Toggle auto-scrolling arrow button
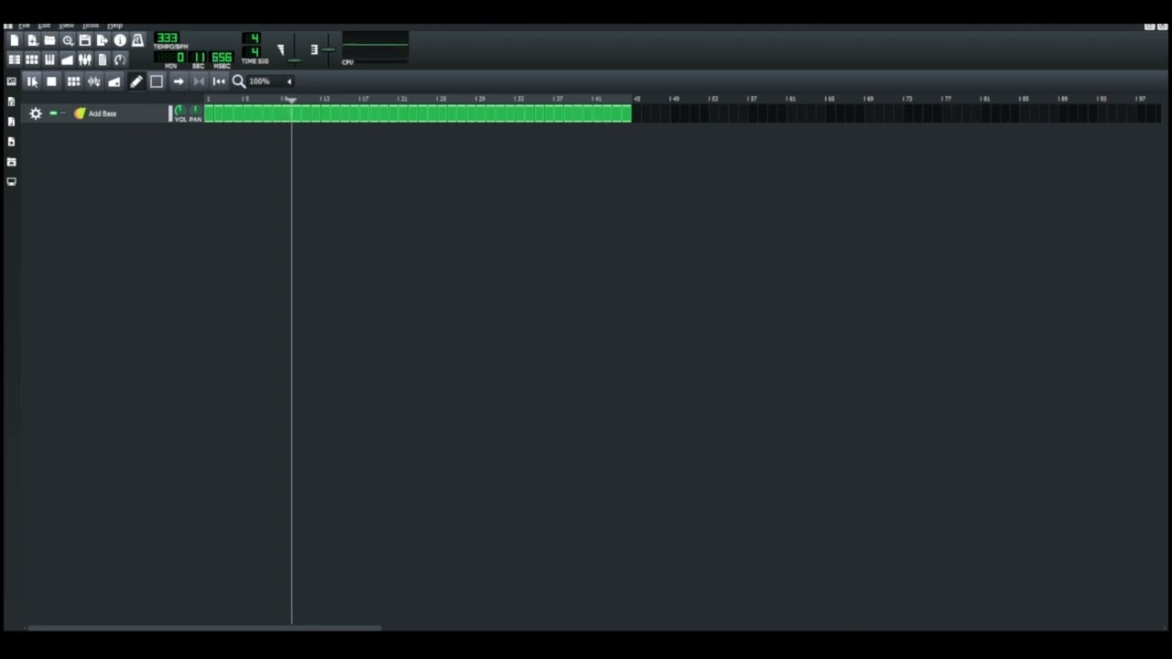Screen dimensions: 1172x659 coord(179,81)
